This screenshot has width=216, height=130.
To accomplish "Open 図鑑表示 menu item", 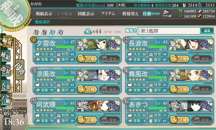I will 86,14.
